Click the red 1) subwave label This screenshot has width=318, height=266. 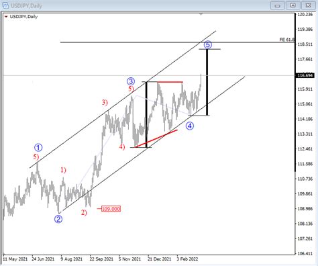(63, 170)
